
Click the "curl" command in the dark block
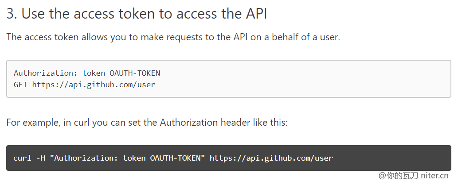coord(22,158)
